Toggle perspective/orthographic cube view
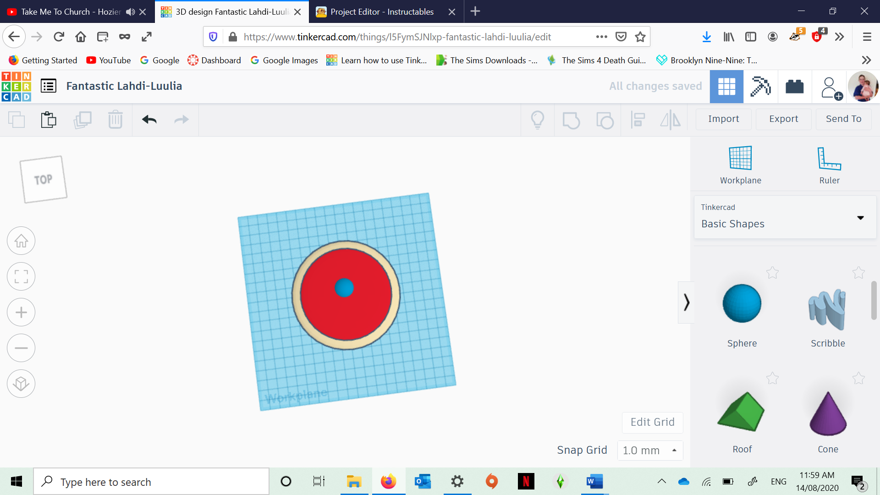This screenshot has height=495, width=880. click(x=21, y=384)
